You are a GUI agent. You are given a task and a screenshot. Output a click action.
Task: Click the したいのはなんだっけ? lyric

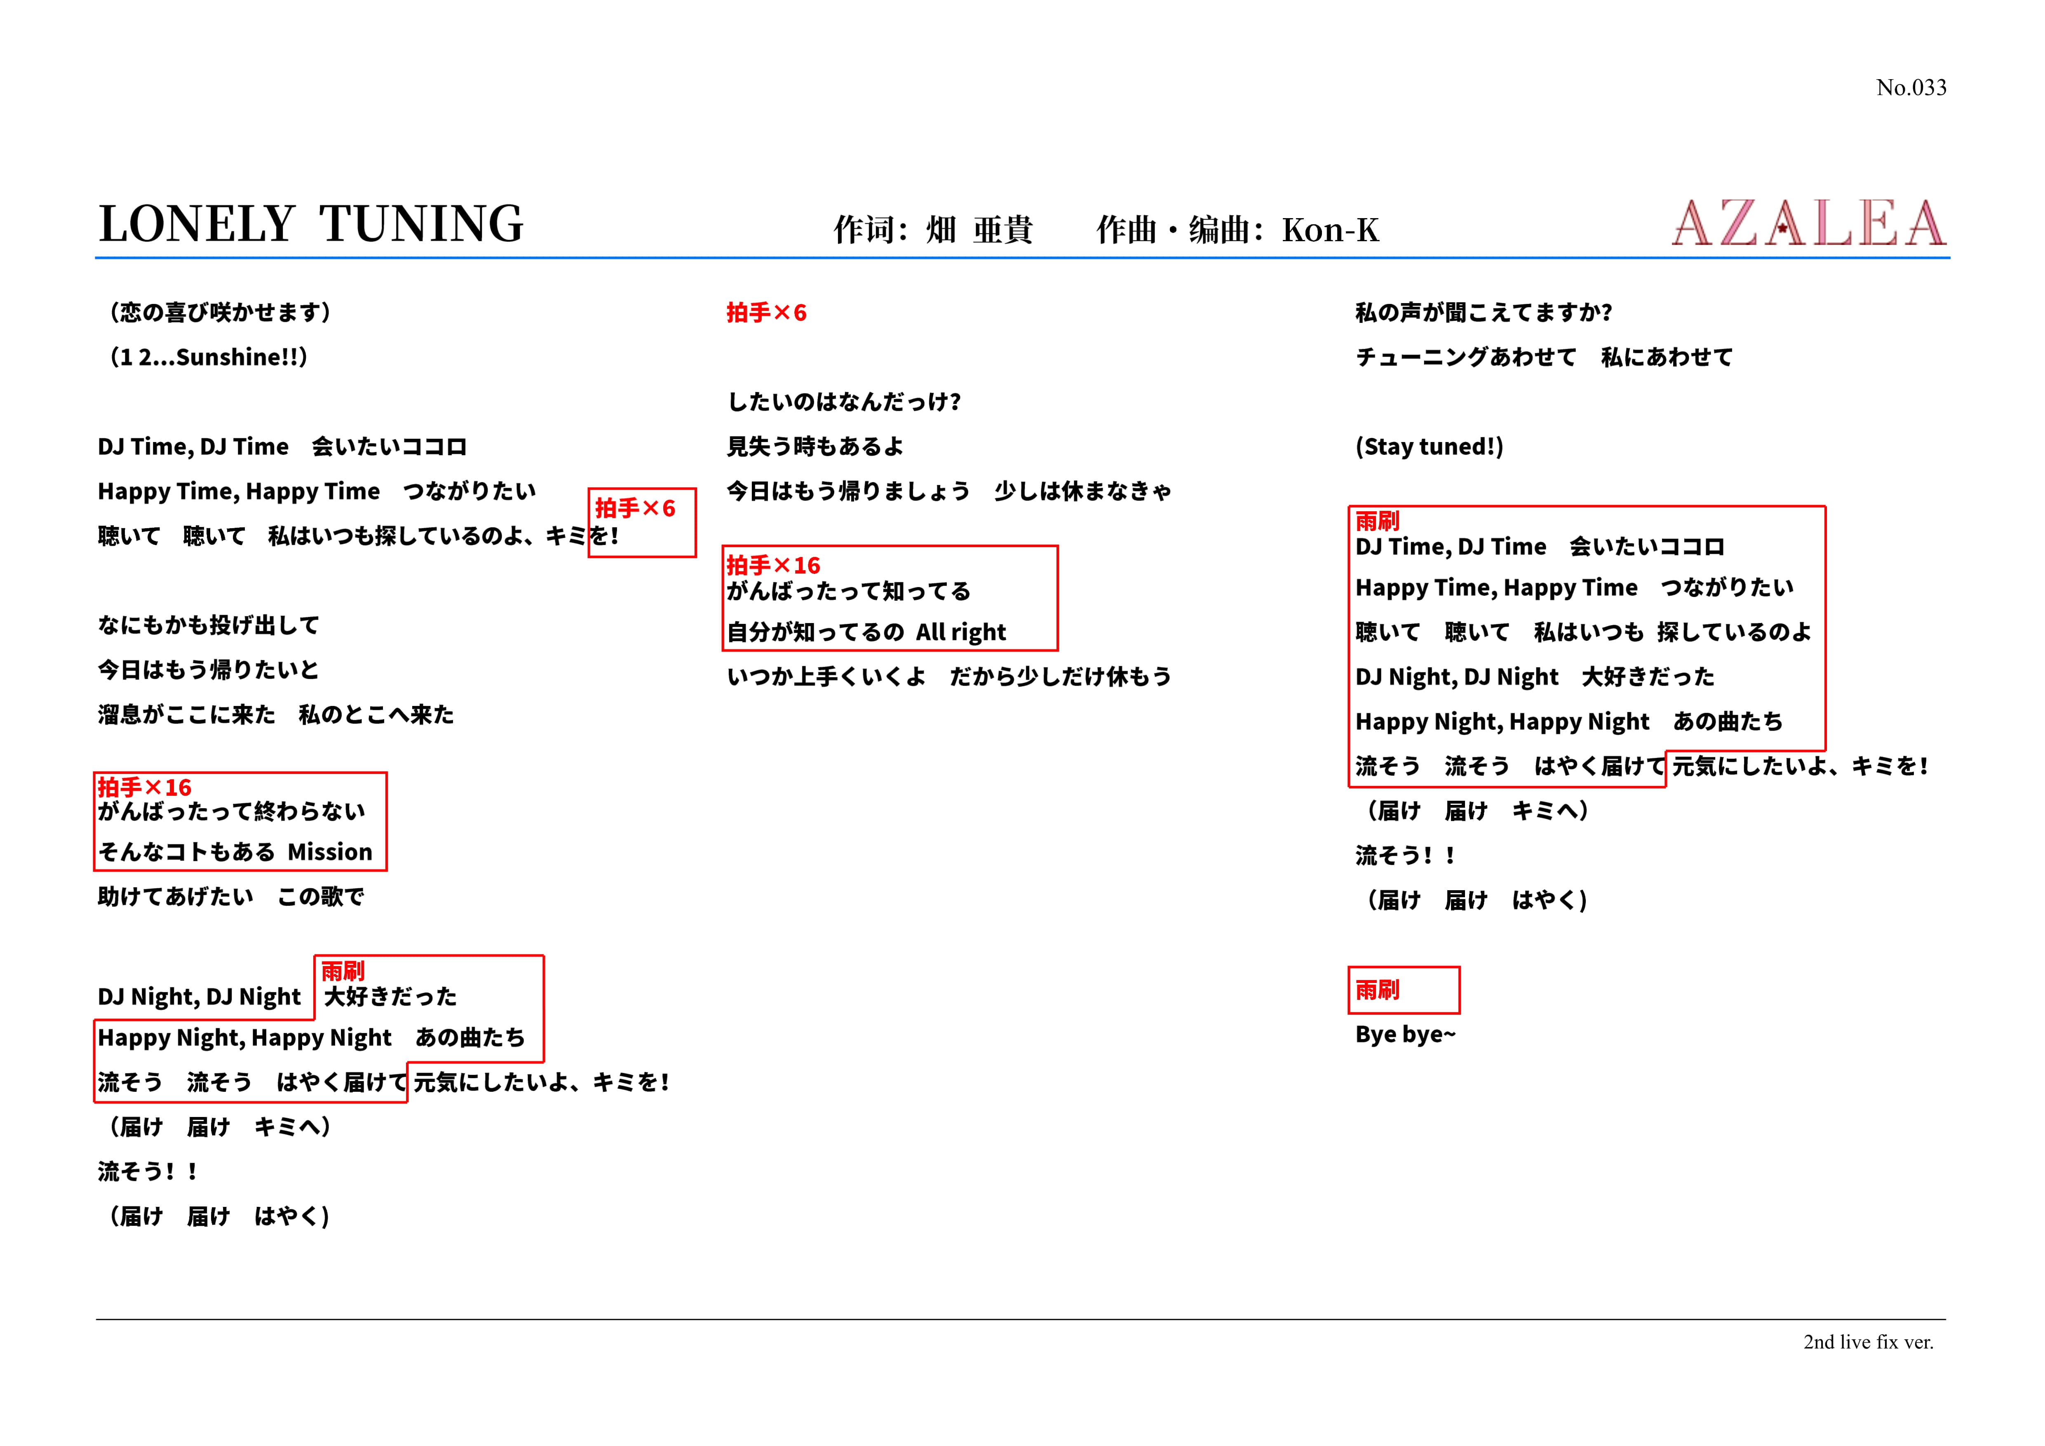coord(843,402)
